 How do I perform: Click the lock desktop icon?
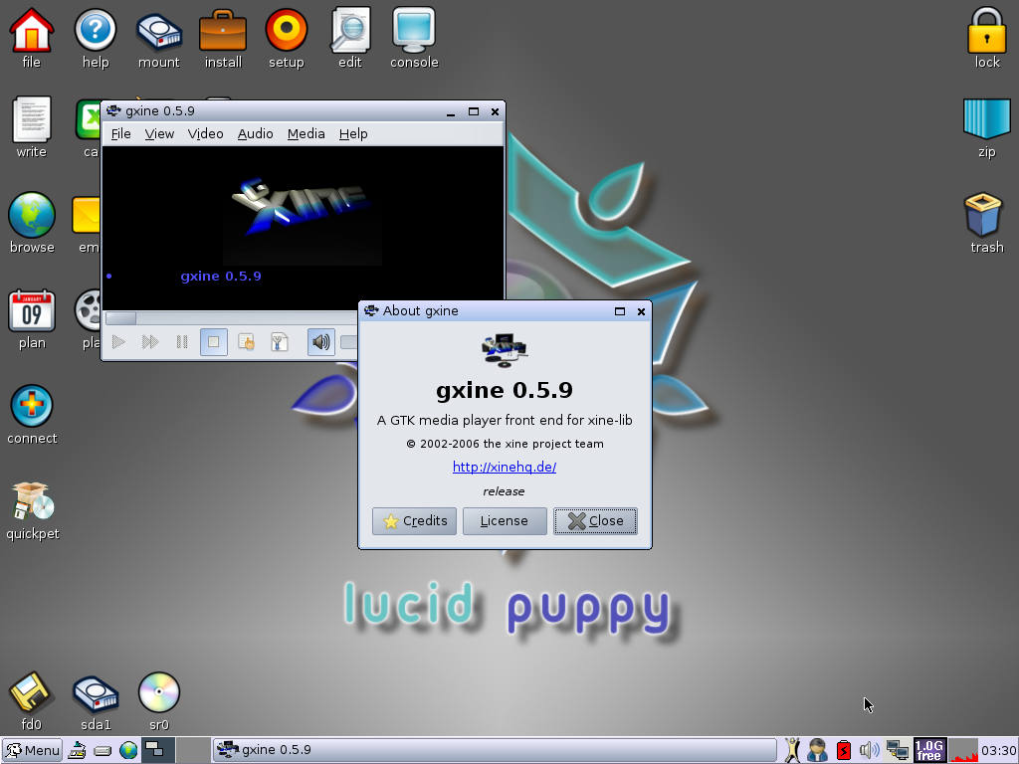[x=987, y=38]
